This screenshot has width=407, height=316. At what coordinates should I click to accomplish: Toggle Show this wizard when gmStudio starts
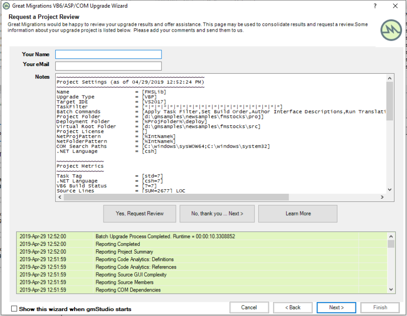(14, 309)
